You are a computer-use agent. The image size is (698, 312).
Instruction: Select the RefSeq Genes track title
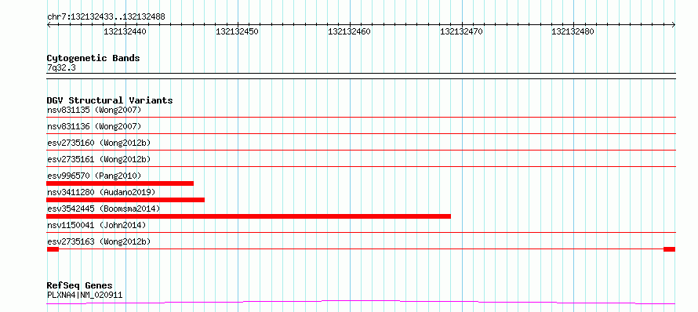tap(80, 286)
